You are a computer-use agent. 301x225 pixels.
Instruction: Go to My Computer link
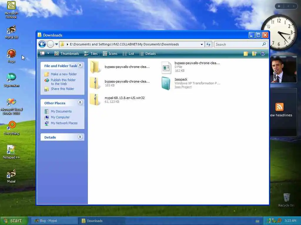tap(60, 117)
